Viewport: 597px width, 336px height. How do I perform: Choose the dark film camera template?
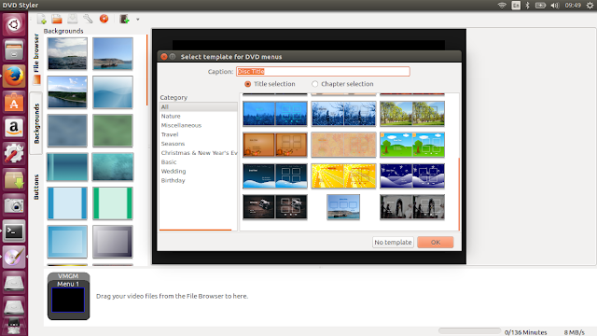275,207
